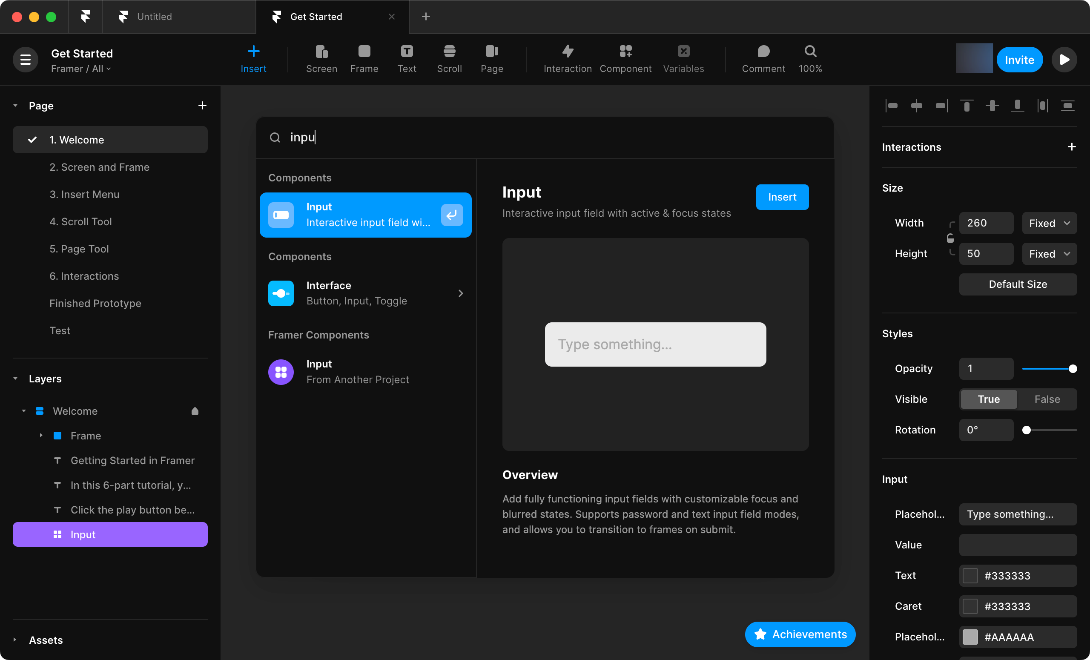This screenshot has height=660, width=1090.
Task: Click the insert search field
Action: tap(545, 138)
